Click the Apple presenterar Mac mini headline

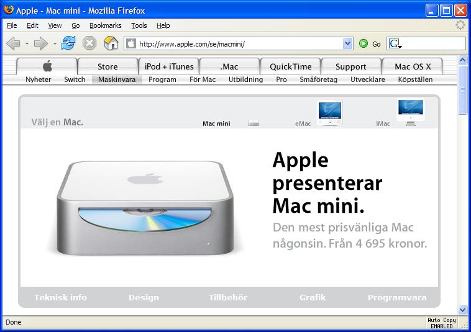pyautogui.click(x=327, y=182)
